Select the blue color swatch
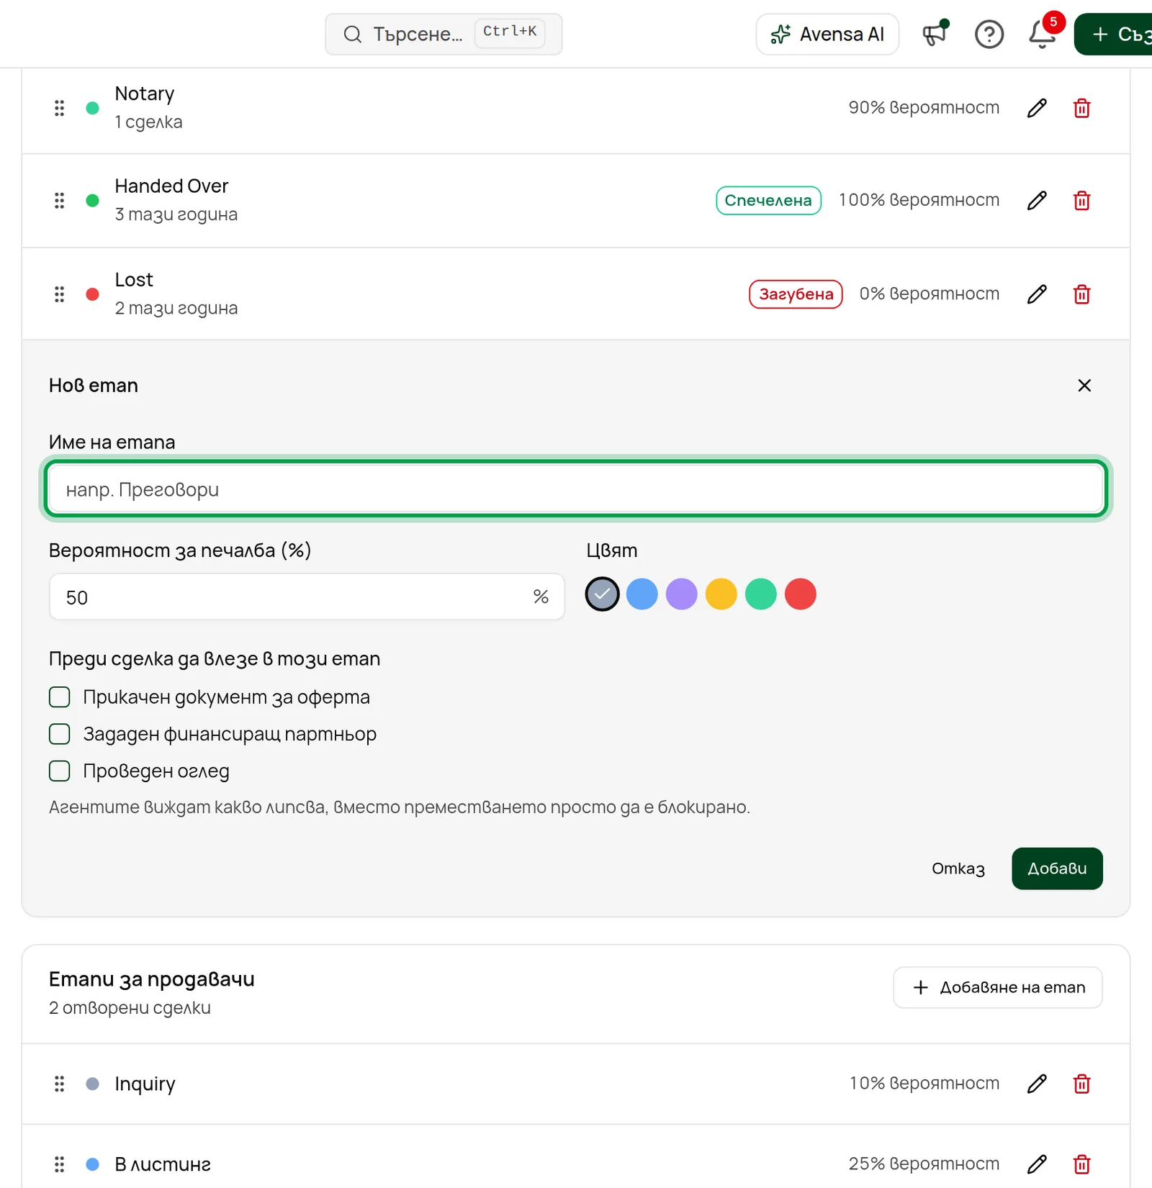 tap(642, 594)
